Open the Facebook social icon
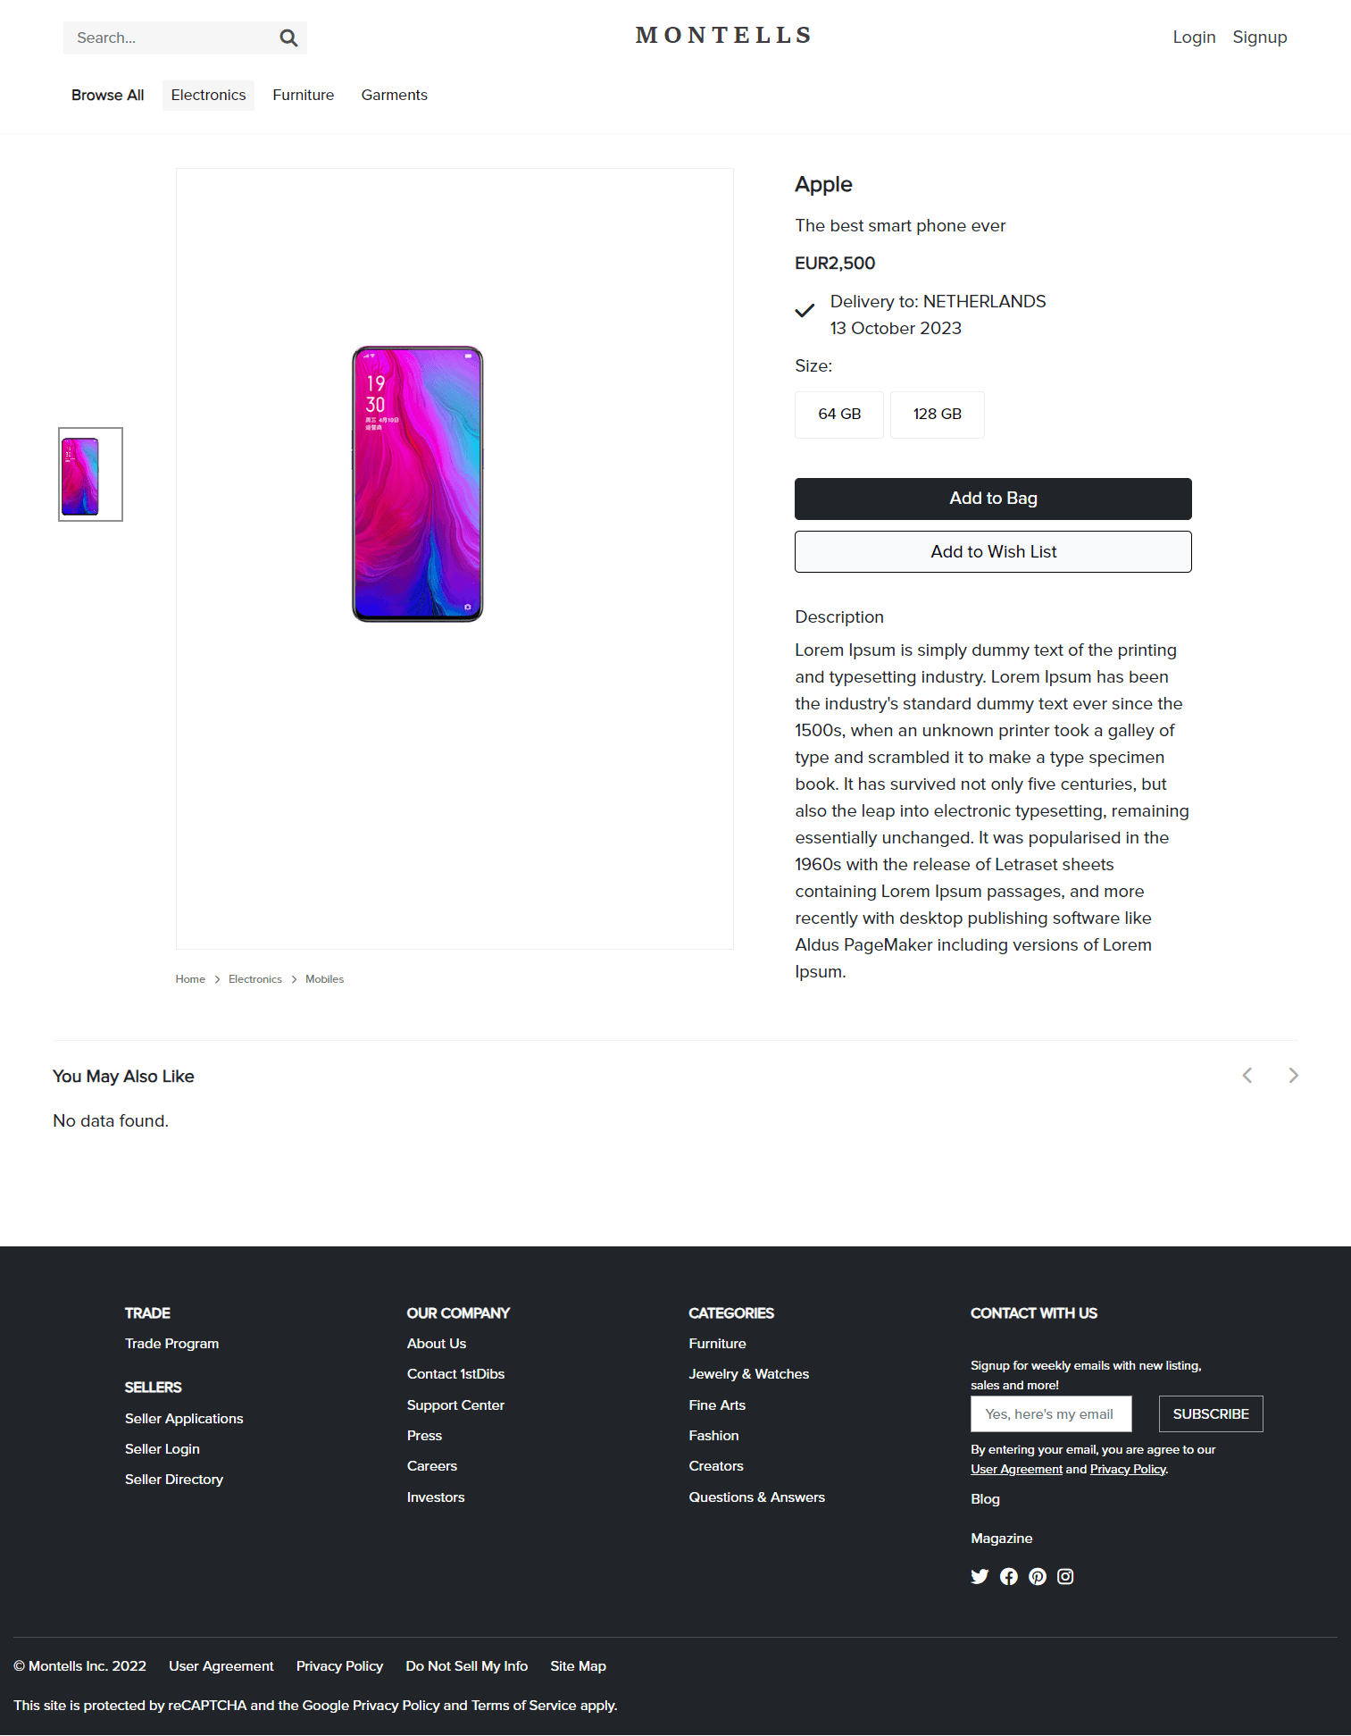Image resolution: width=1351 pixels, height=1736 pixels. click(1009, 1577)
